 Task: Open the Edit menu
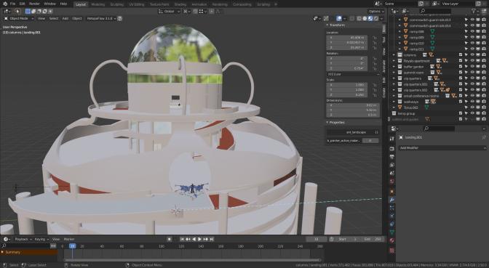(x=22, y=4)
